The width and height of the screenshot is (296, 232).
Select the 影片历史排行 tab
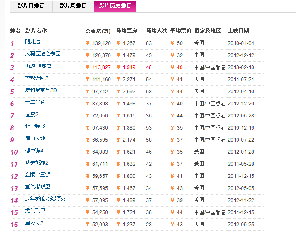pos(115,6)
